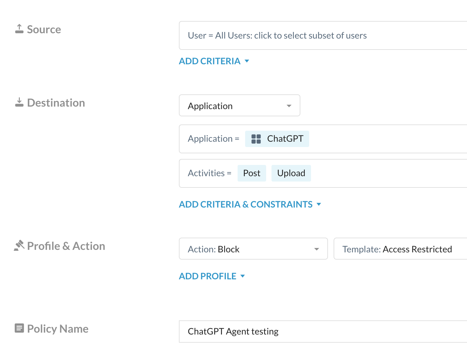Click the Post activity tag
Screen dimensions: 467x353
coord(252,173)
